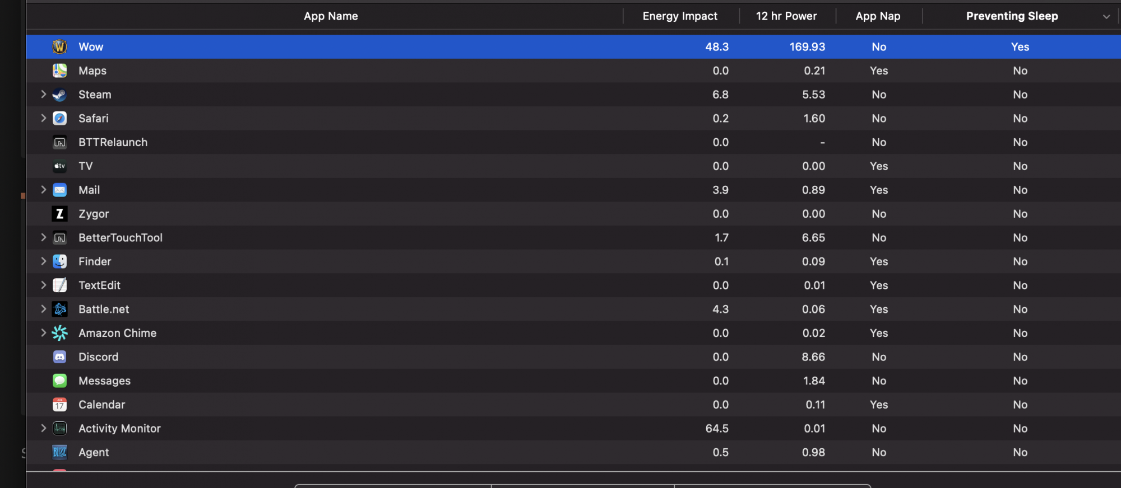
Task: Click the BTTRelaunch icon
Action: pos(59,142)
